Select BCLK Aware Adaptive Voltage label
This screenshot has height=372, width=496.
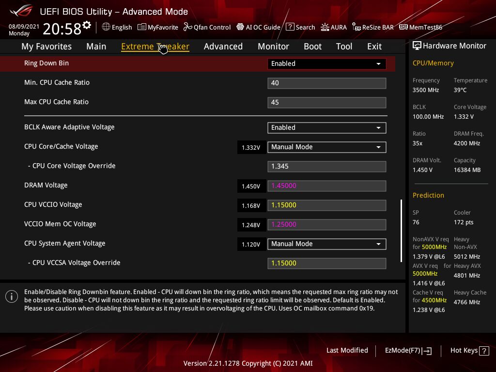click(69, 127)
